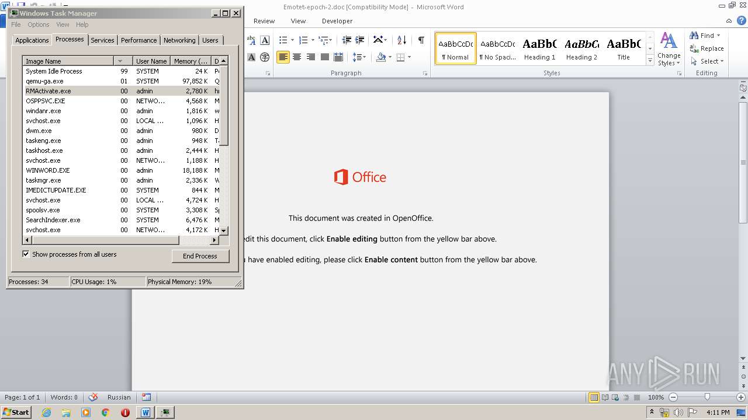Switch to Users tab in Task Manager
This screenshot has height=420, width=748.
[210, 40]
